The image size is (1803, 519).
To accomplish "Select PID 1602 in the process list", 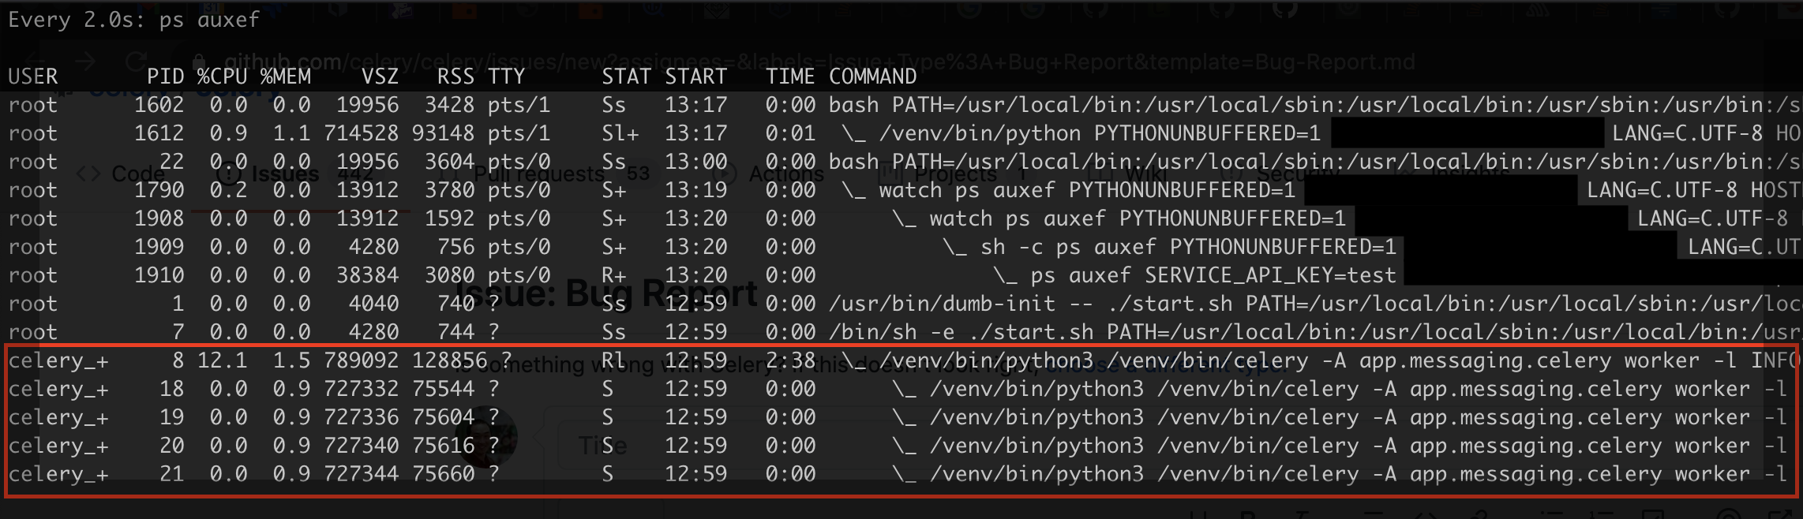I will point(159,105).
